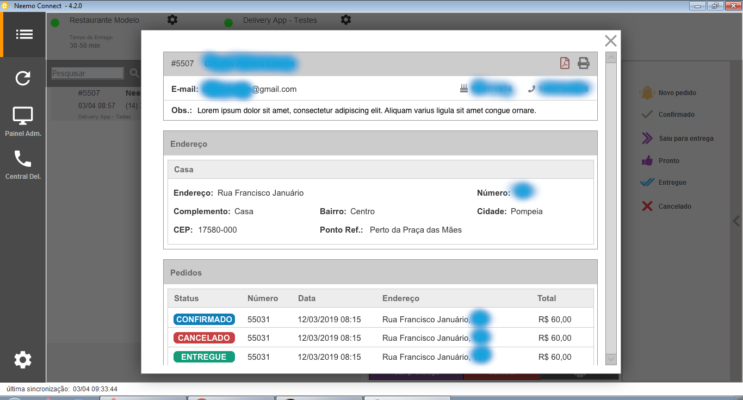Click the Status column header
Viewport: 743px width, 400px height.
(x=187, y=298)
